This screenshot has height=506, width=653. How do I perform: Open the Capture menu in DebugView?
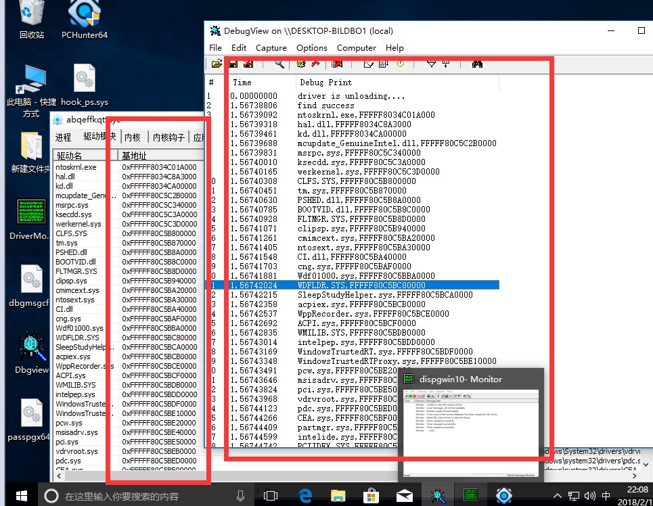click(271, 48)
